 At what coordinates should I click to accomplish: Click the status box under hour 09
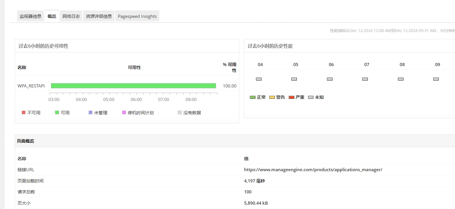pos(436,79)
